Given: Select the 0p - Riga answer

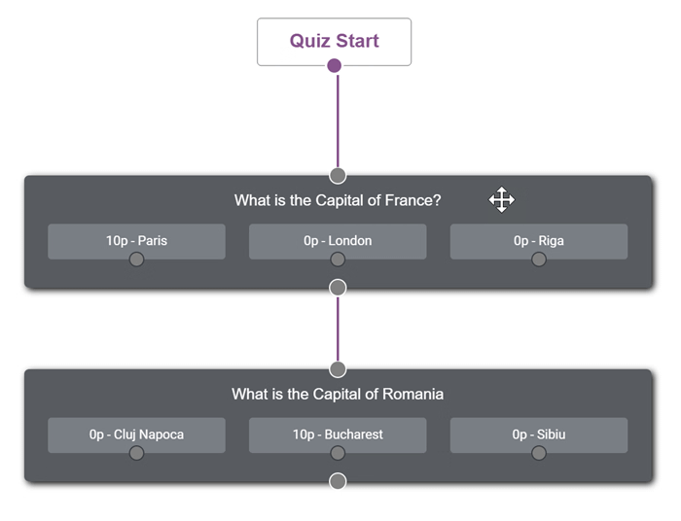Looking at the screenshot, I should tap(539, 240).
